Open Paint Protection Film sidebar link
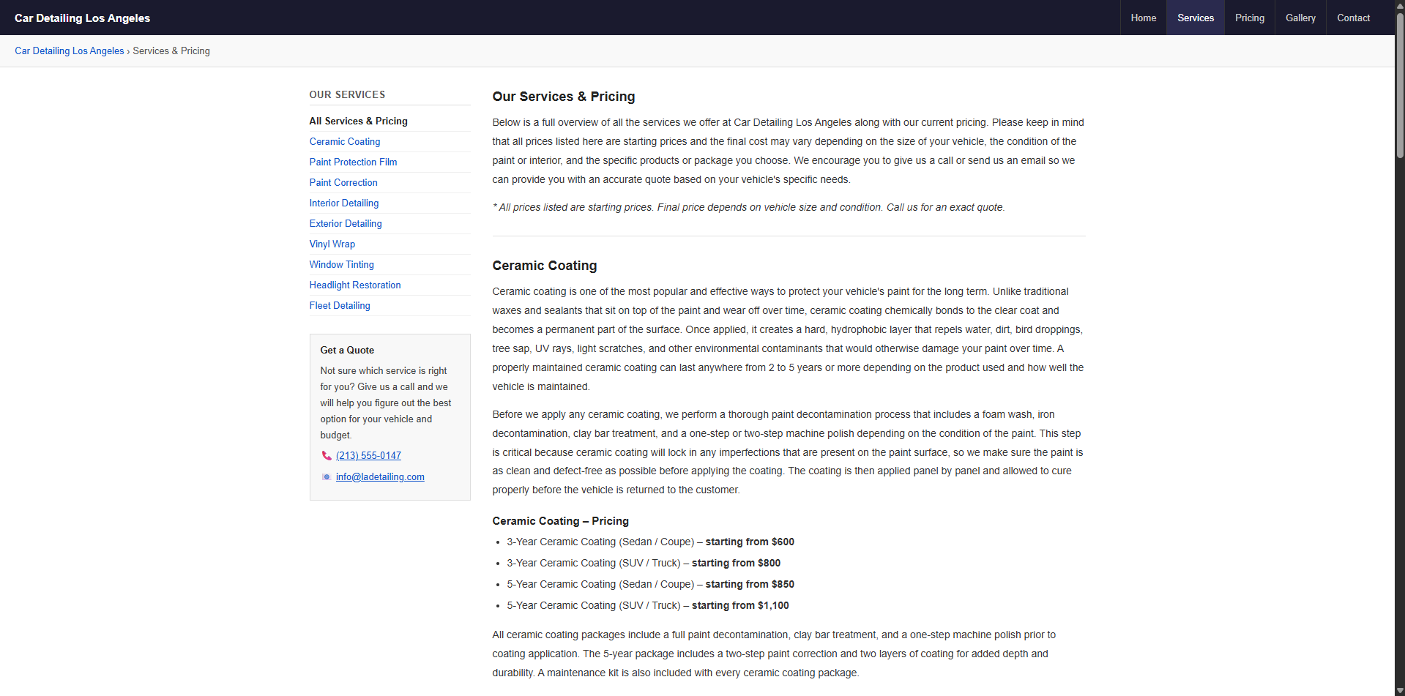The image size is (1405, 696). coord(353,162)
